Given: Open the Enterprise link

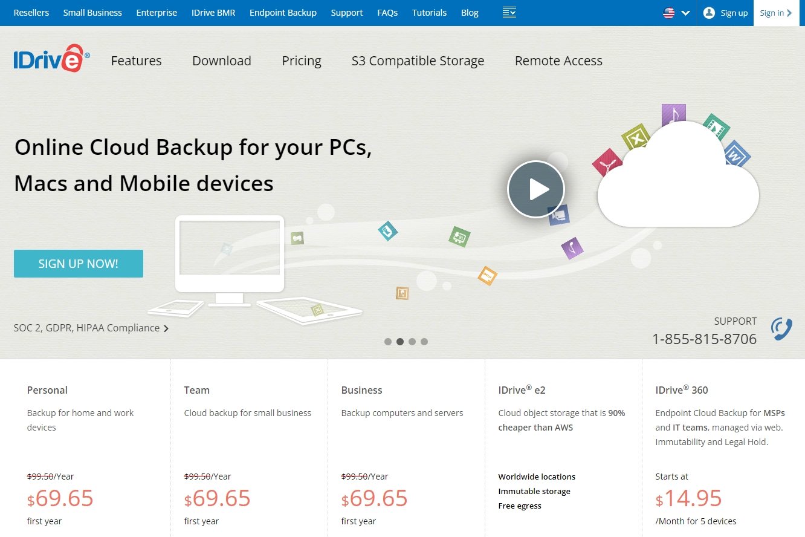Looking at the screenshot, I should [x=157, y=13].
